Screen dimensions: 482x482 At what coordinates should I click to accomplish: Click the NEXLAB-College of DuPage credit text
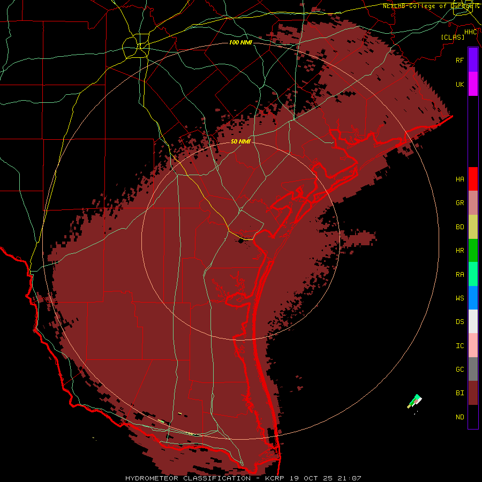(431, 6)
